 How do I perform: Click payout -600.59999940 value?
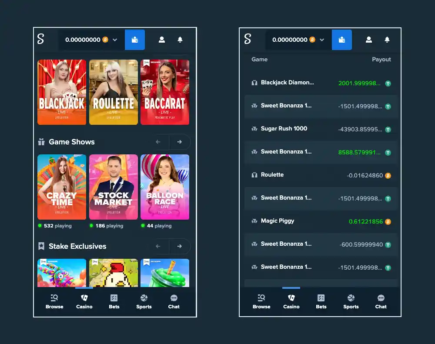361,244
